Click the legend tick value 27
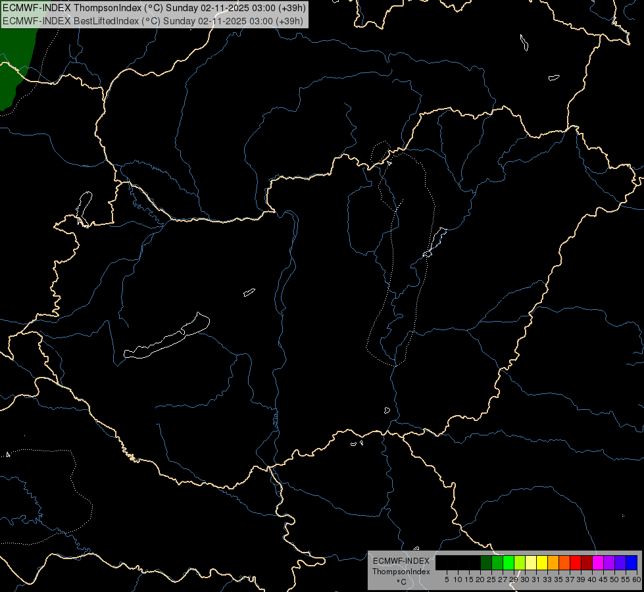Image resolution: width=644 pixels, height=592 pixels. 503,580
